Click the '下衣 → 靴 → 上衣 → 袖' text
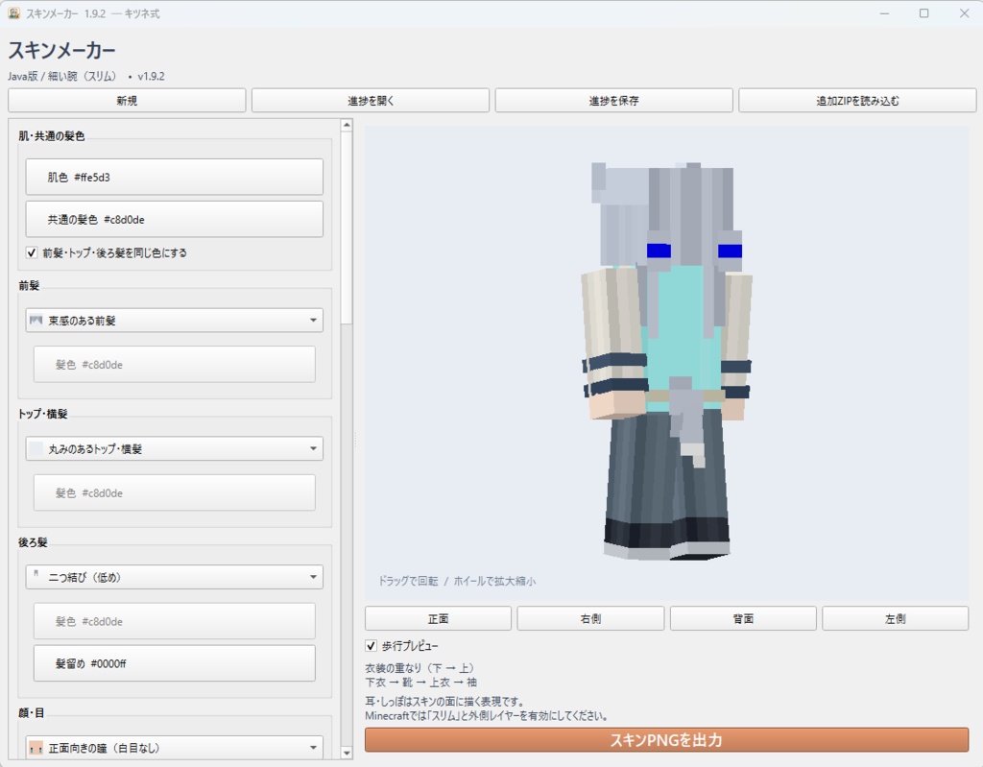 coord(421,683)
